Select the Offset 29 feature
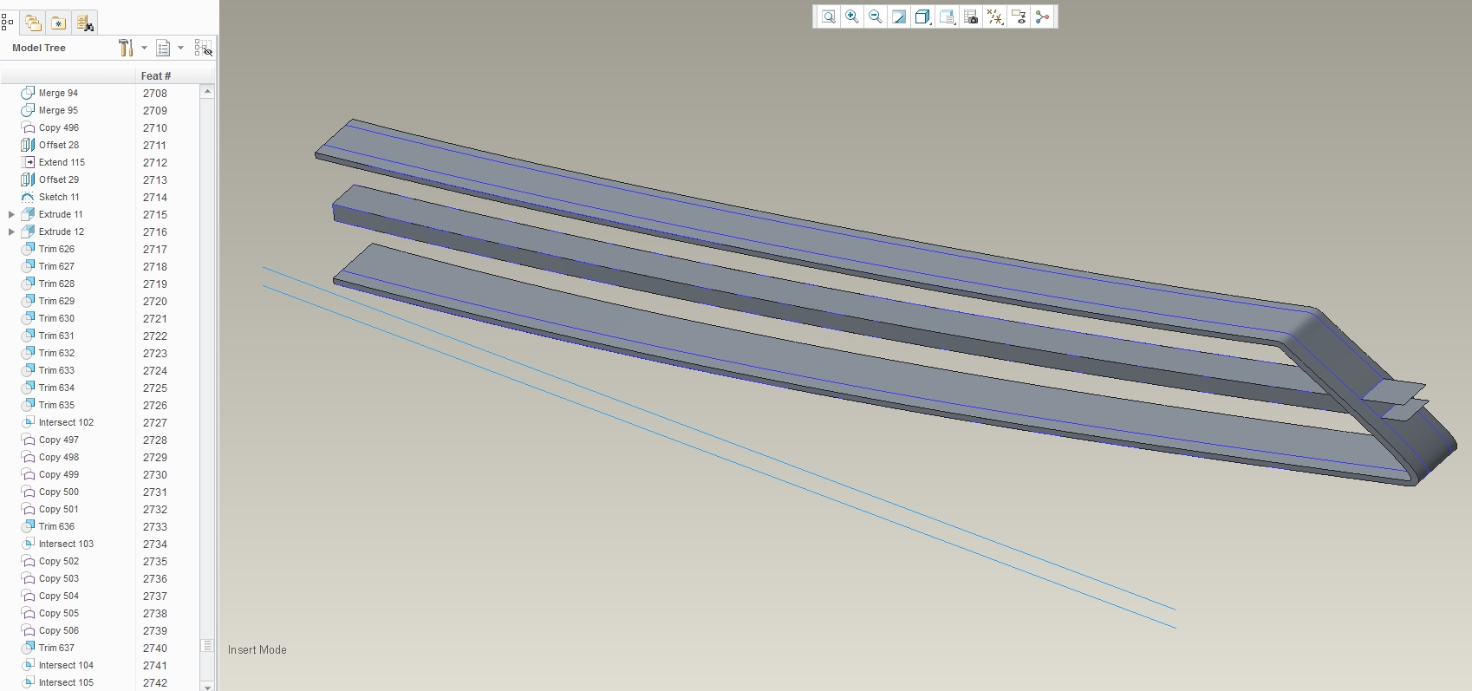The height and width of the screenshot is (691, 1472). 58,179
